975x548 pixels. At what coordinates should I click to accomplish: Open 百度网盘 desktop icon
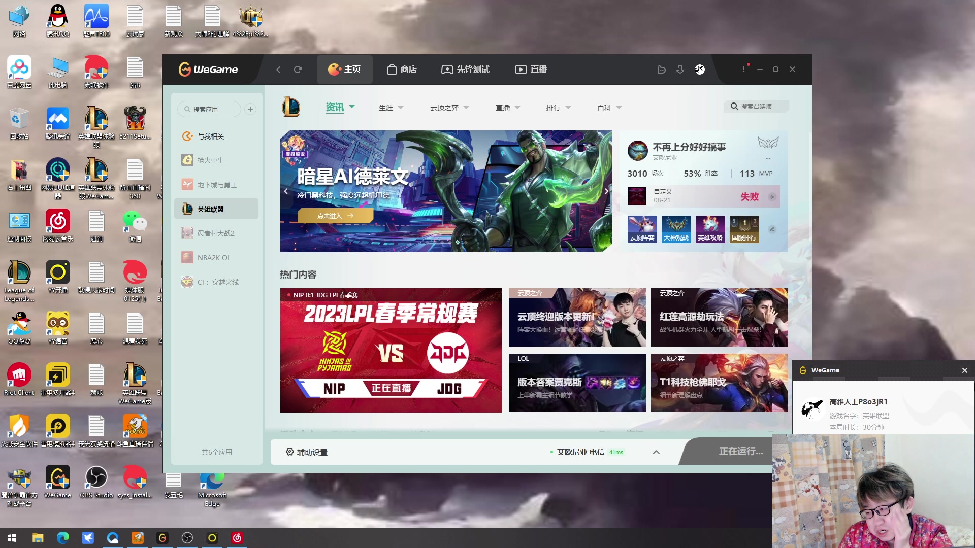point(19,72)
